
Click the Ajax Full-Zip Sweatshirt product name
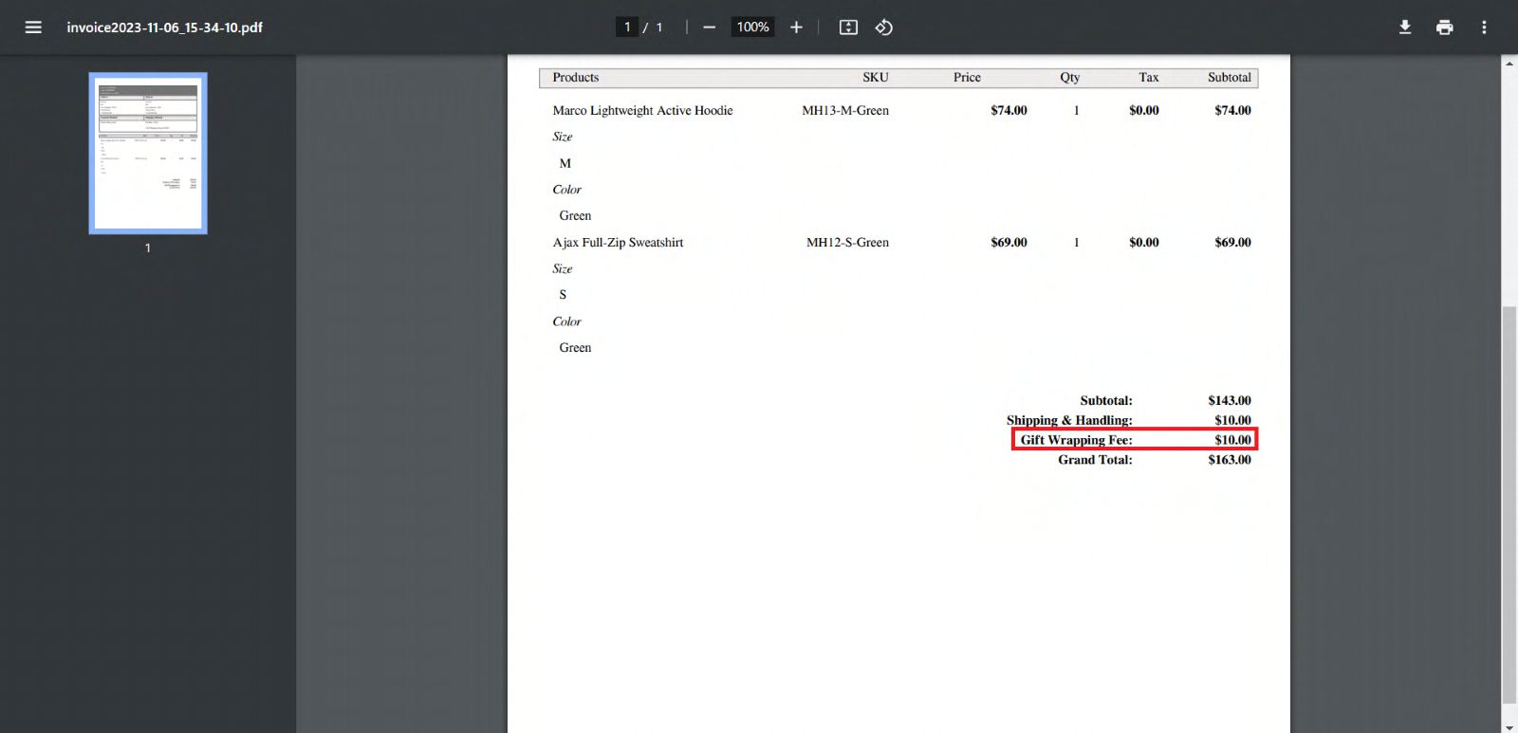pos(618,243)
